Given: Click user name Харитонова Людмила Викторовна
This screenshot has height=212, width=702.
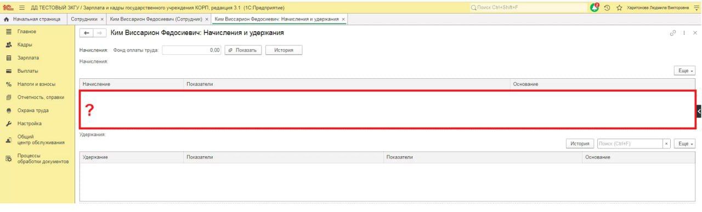Looking at the screenshot, I should [657, 7].
